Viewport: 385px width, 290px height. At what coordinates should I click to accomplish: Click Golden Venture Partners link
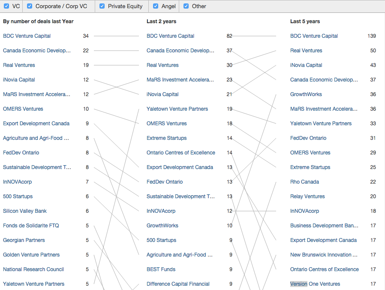(x=31, y=255)
